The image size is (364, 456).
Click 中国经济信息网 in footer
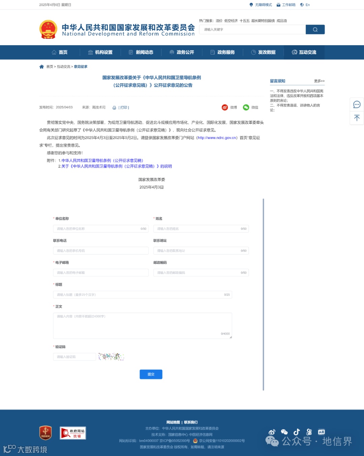pos(201,435)
